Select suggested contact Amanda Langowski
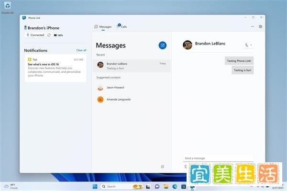The height and width of the screenshot is (191, 287). [132, 100]
